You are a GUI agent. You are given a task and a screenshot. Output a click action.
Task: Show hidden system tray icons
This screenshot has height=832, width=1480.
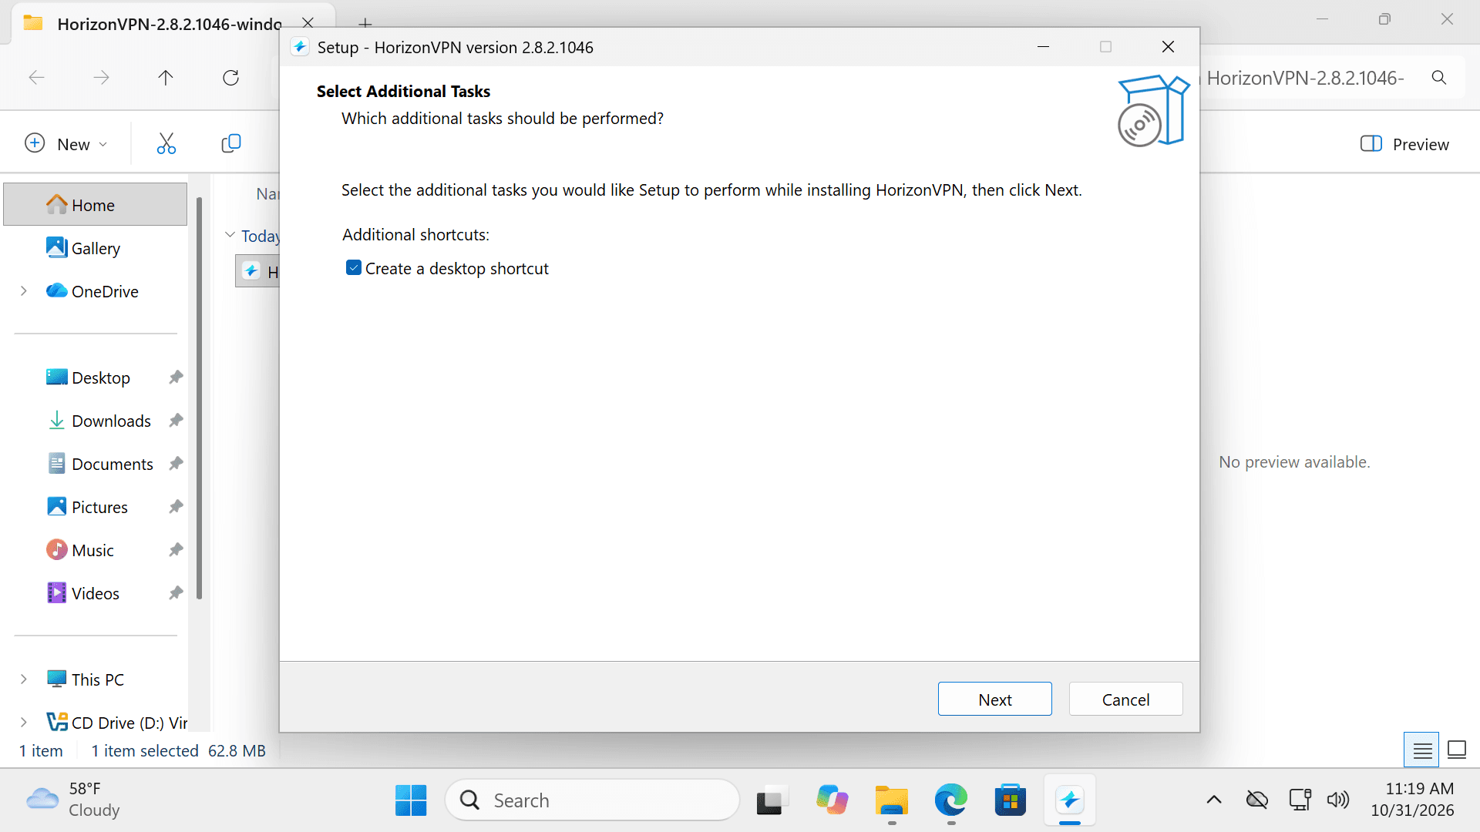[1213, 800]
